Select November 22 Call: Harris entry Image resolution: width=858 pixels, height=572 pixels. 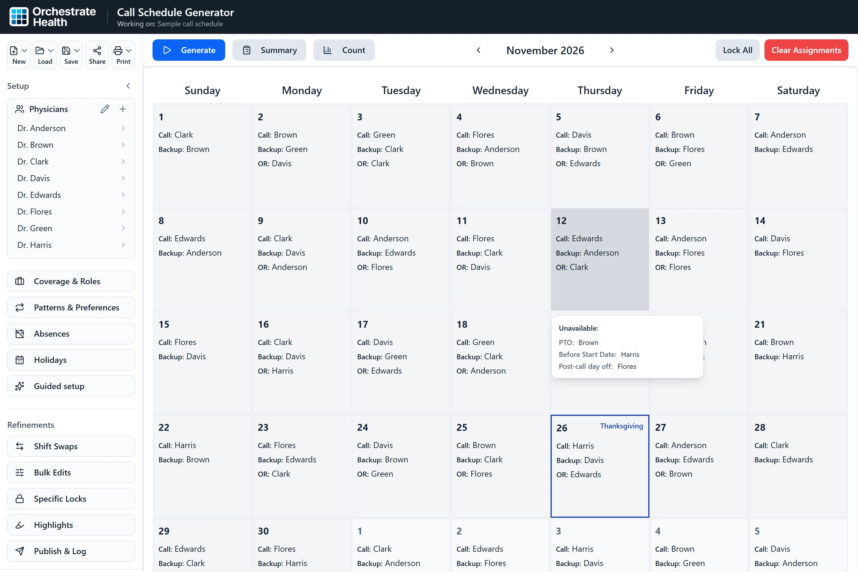tap(177, 445)
